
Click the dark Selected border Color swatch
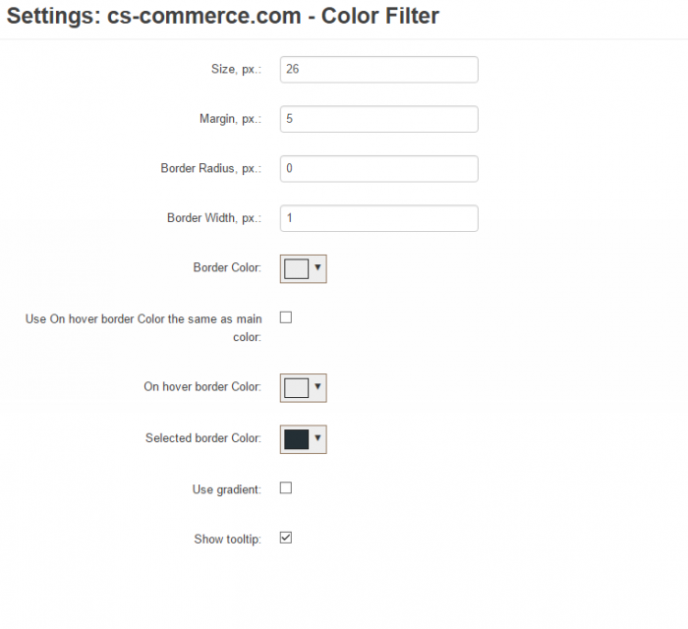coord(296,439)
